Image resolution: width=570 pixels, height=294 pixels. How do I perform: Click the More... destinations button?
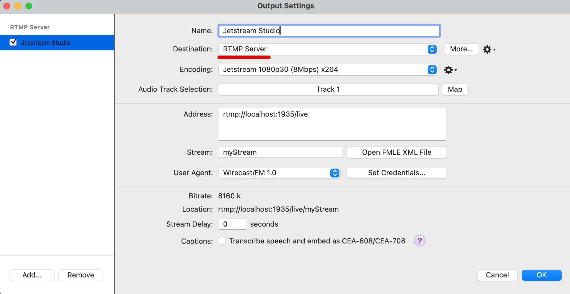(461, 49)
